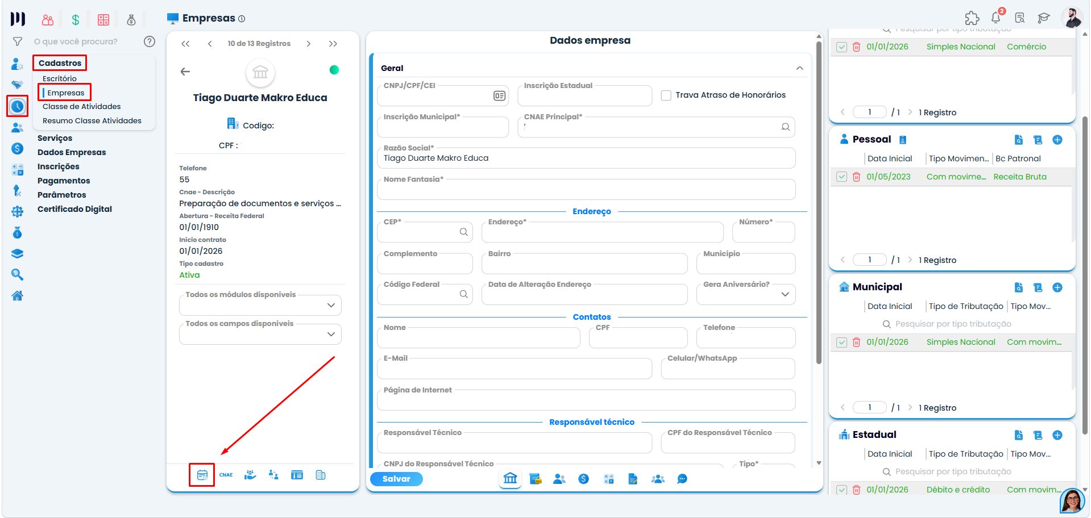Screen dimensions: 1091x518
Task: Add a new Pessoal record with plus icon
Action: (1057, 140)
